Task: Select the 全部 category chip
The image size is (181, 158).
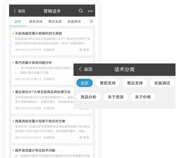Action: (85, 83)
